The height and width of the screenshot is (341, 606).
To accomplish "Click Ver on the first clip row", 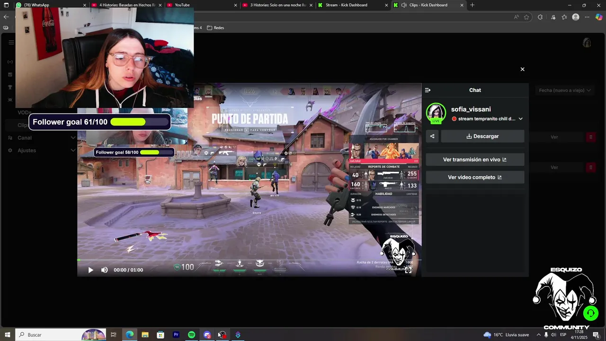I will [554, 137].
